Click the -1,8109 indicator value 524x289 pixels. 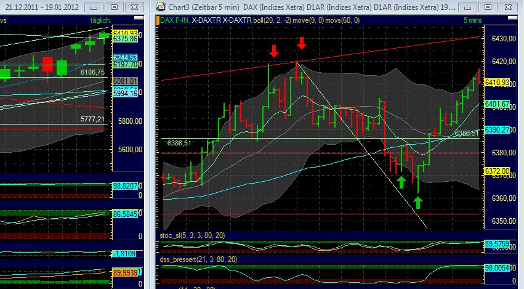[x=124, y=254]
